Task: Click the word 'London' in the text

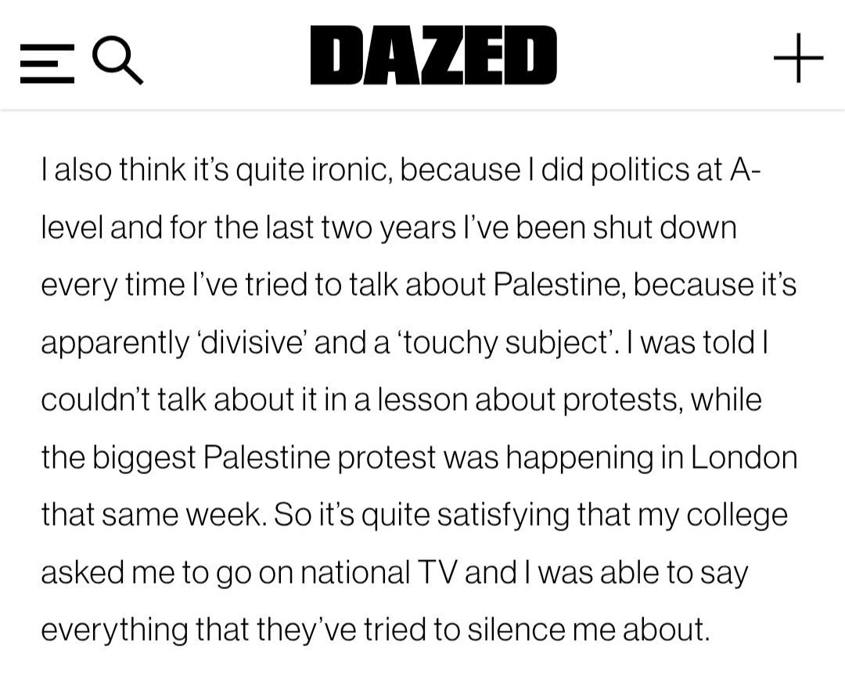Action: pos(744,458)
